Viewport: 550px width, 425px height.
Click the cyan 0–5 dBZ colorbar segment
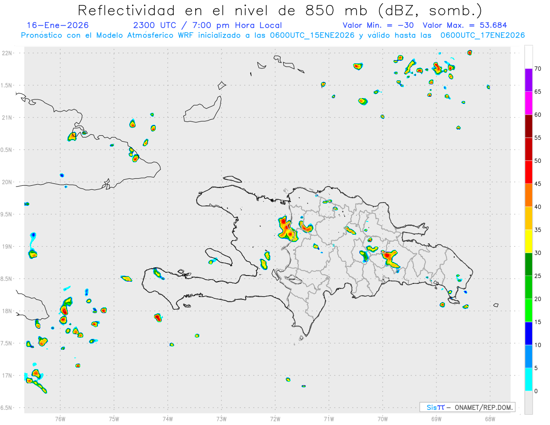528,379
